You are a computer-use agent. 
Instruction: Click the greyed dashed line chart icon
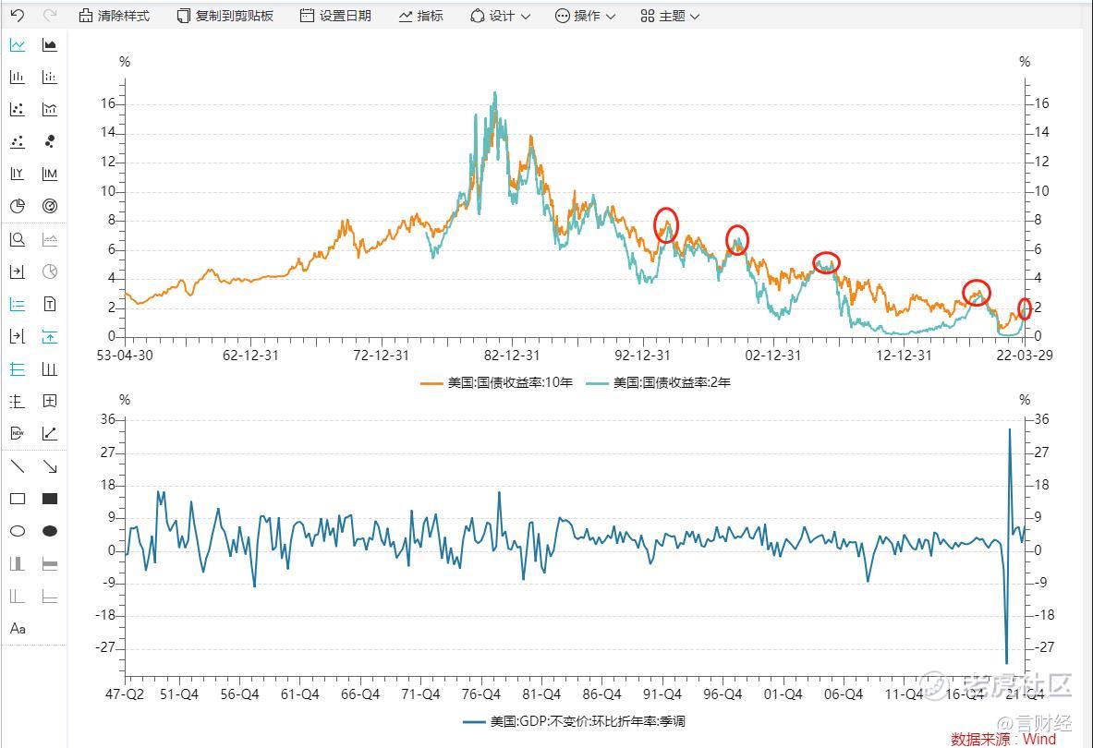50,239
